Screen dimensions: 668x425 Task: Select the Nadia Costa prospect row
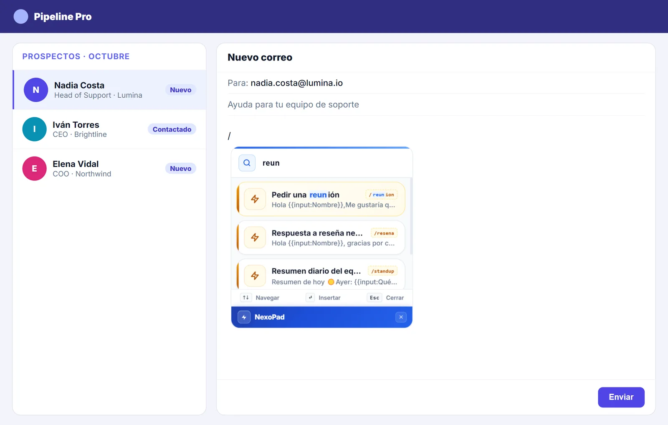109,90
